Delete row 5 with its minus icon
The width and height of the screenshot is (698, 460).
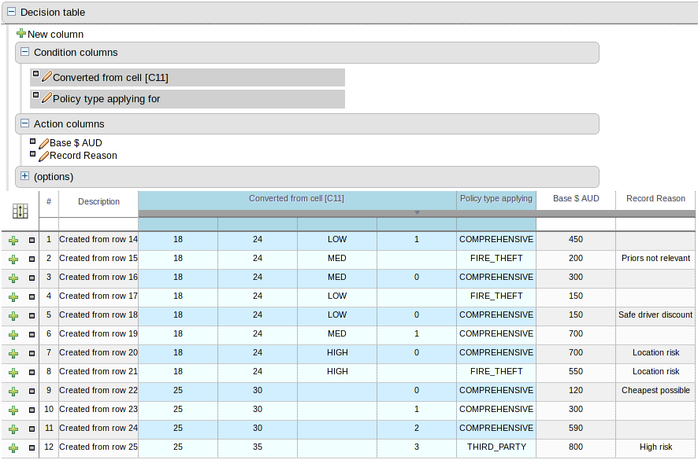click(x=32, y=315)
